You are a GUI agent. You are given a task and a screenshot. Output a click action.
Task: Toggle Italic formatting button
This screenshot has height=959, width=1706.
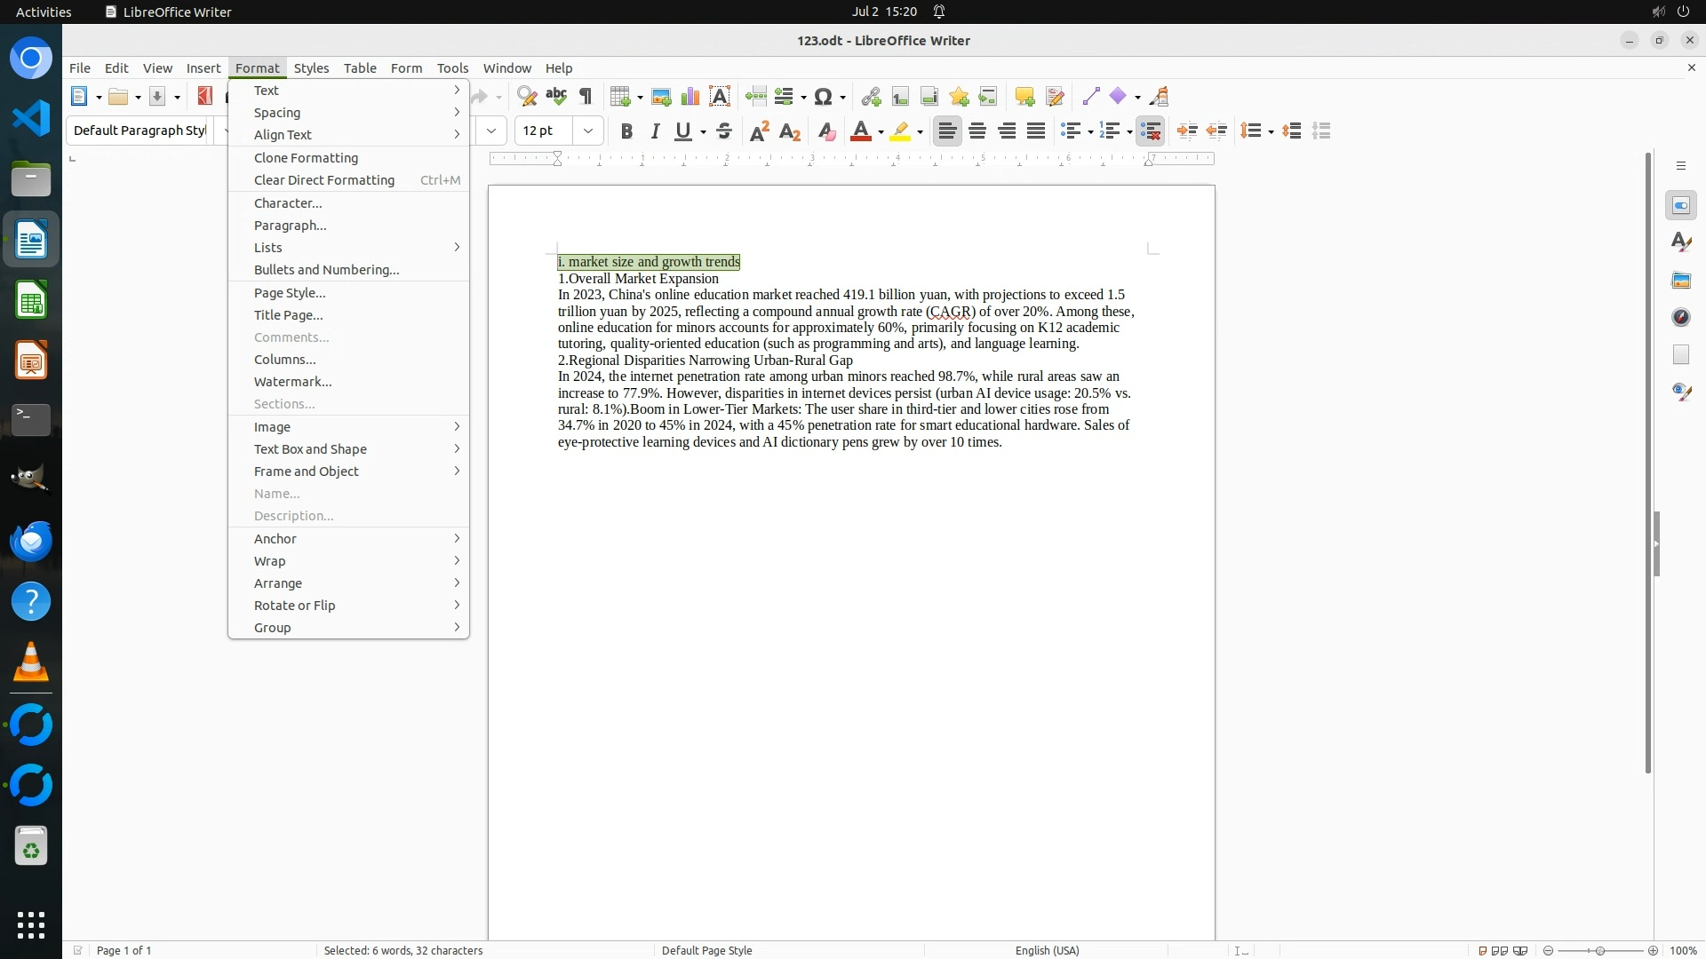[x=655, y=131]
